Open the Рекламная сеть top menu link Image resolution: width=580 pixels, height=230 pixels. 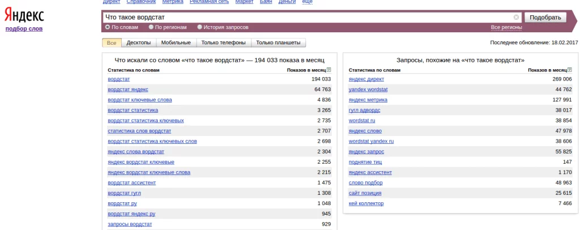210,2
